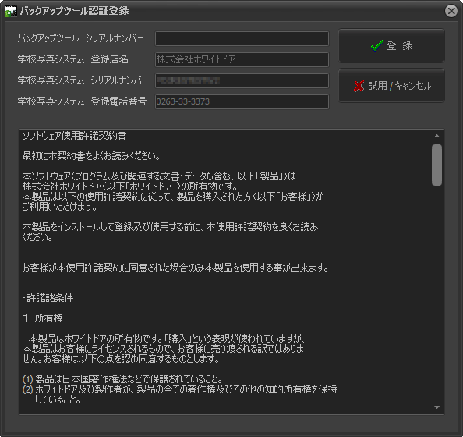This screenshot has height=437, width=463.
Task: Click the blurred 学校写真システム シリアルナンバー field
Action: click(x=242, y=80)
